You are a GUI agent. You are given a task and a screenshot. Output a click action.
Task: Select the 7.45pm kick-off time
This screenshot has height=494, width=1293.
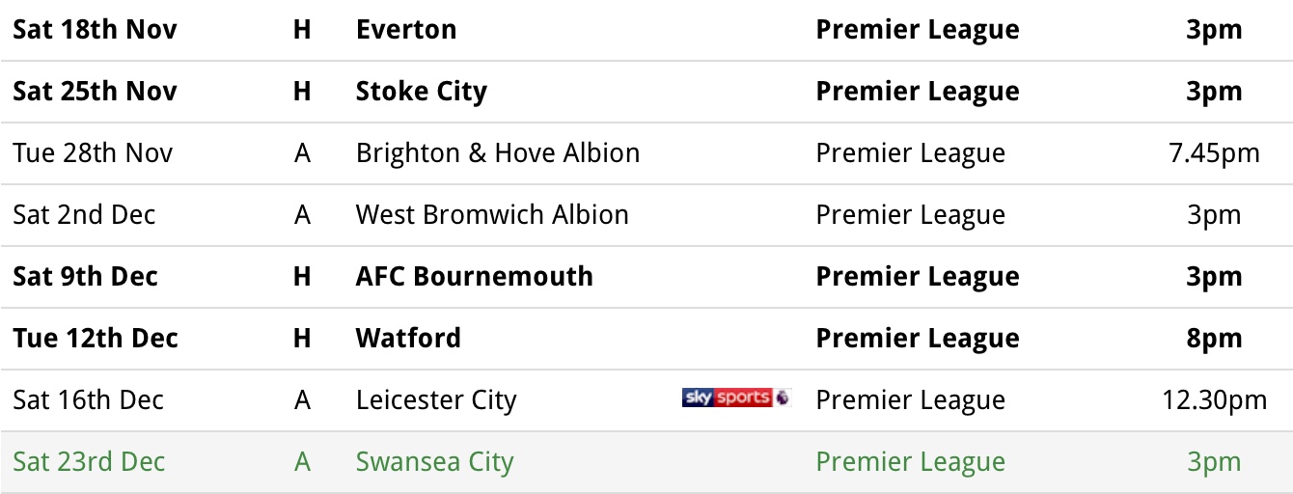coord(1215,153)
